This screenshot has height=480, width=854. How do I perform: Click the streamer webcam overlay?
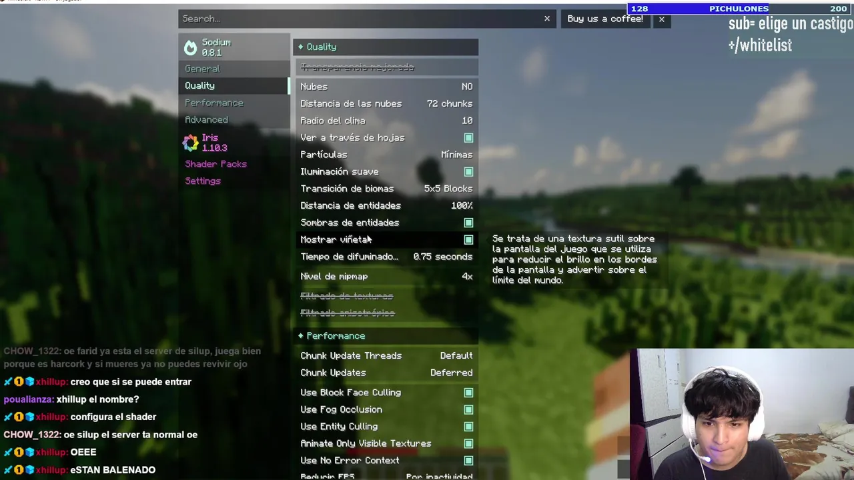(742, 414)
